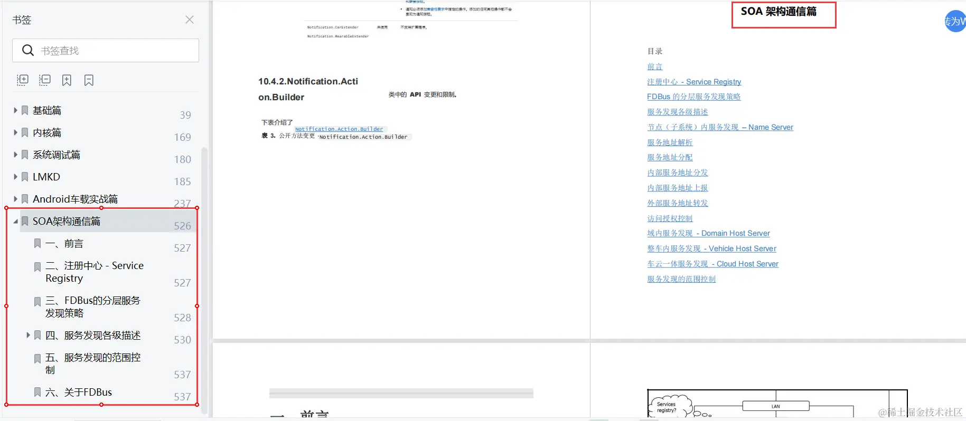Open the 前言 contents link
The width and height of the screenshot is (966, 421).
click(x=655, y=66)
